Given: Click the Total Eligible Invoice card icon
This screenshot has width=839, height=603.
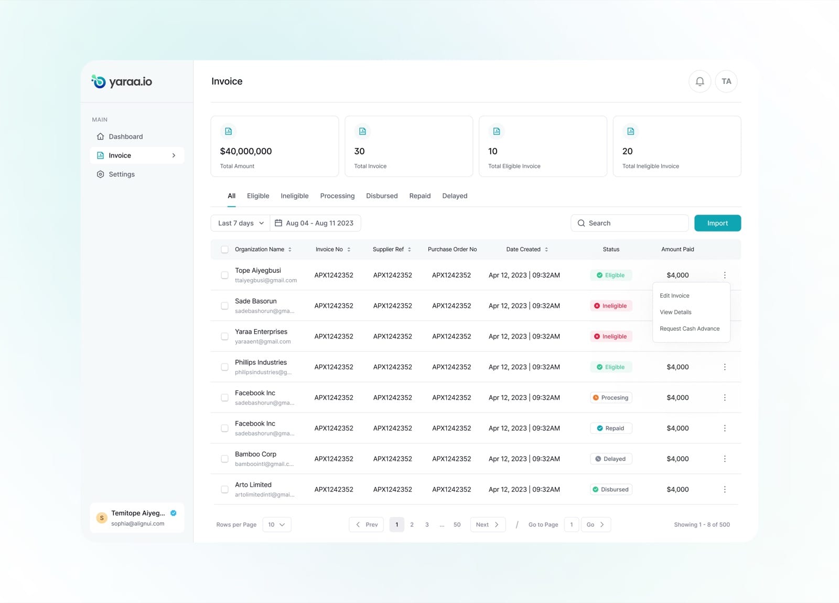Looking at the screenshot, I should click(497, 131).
